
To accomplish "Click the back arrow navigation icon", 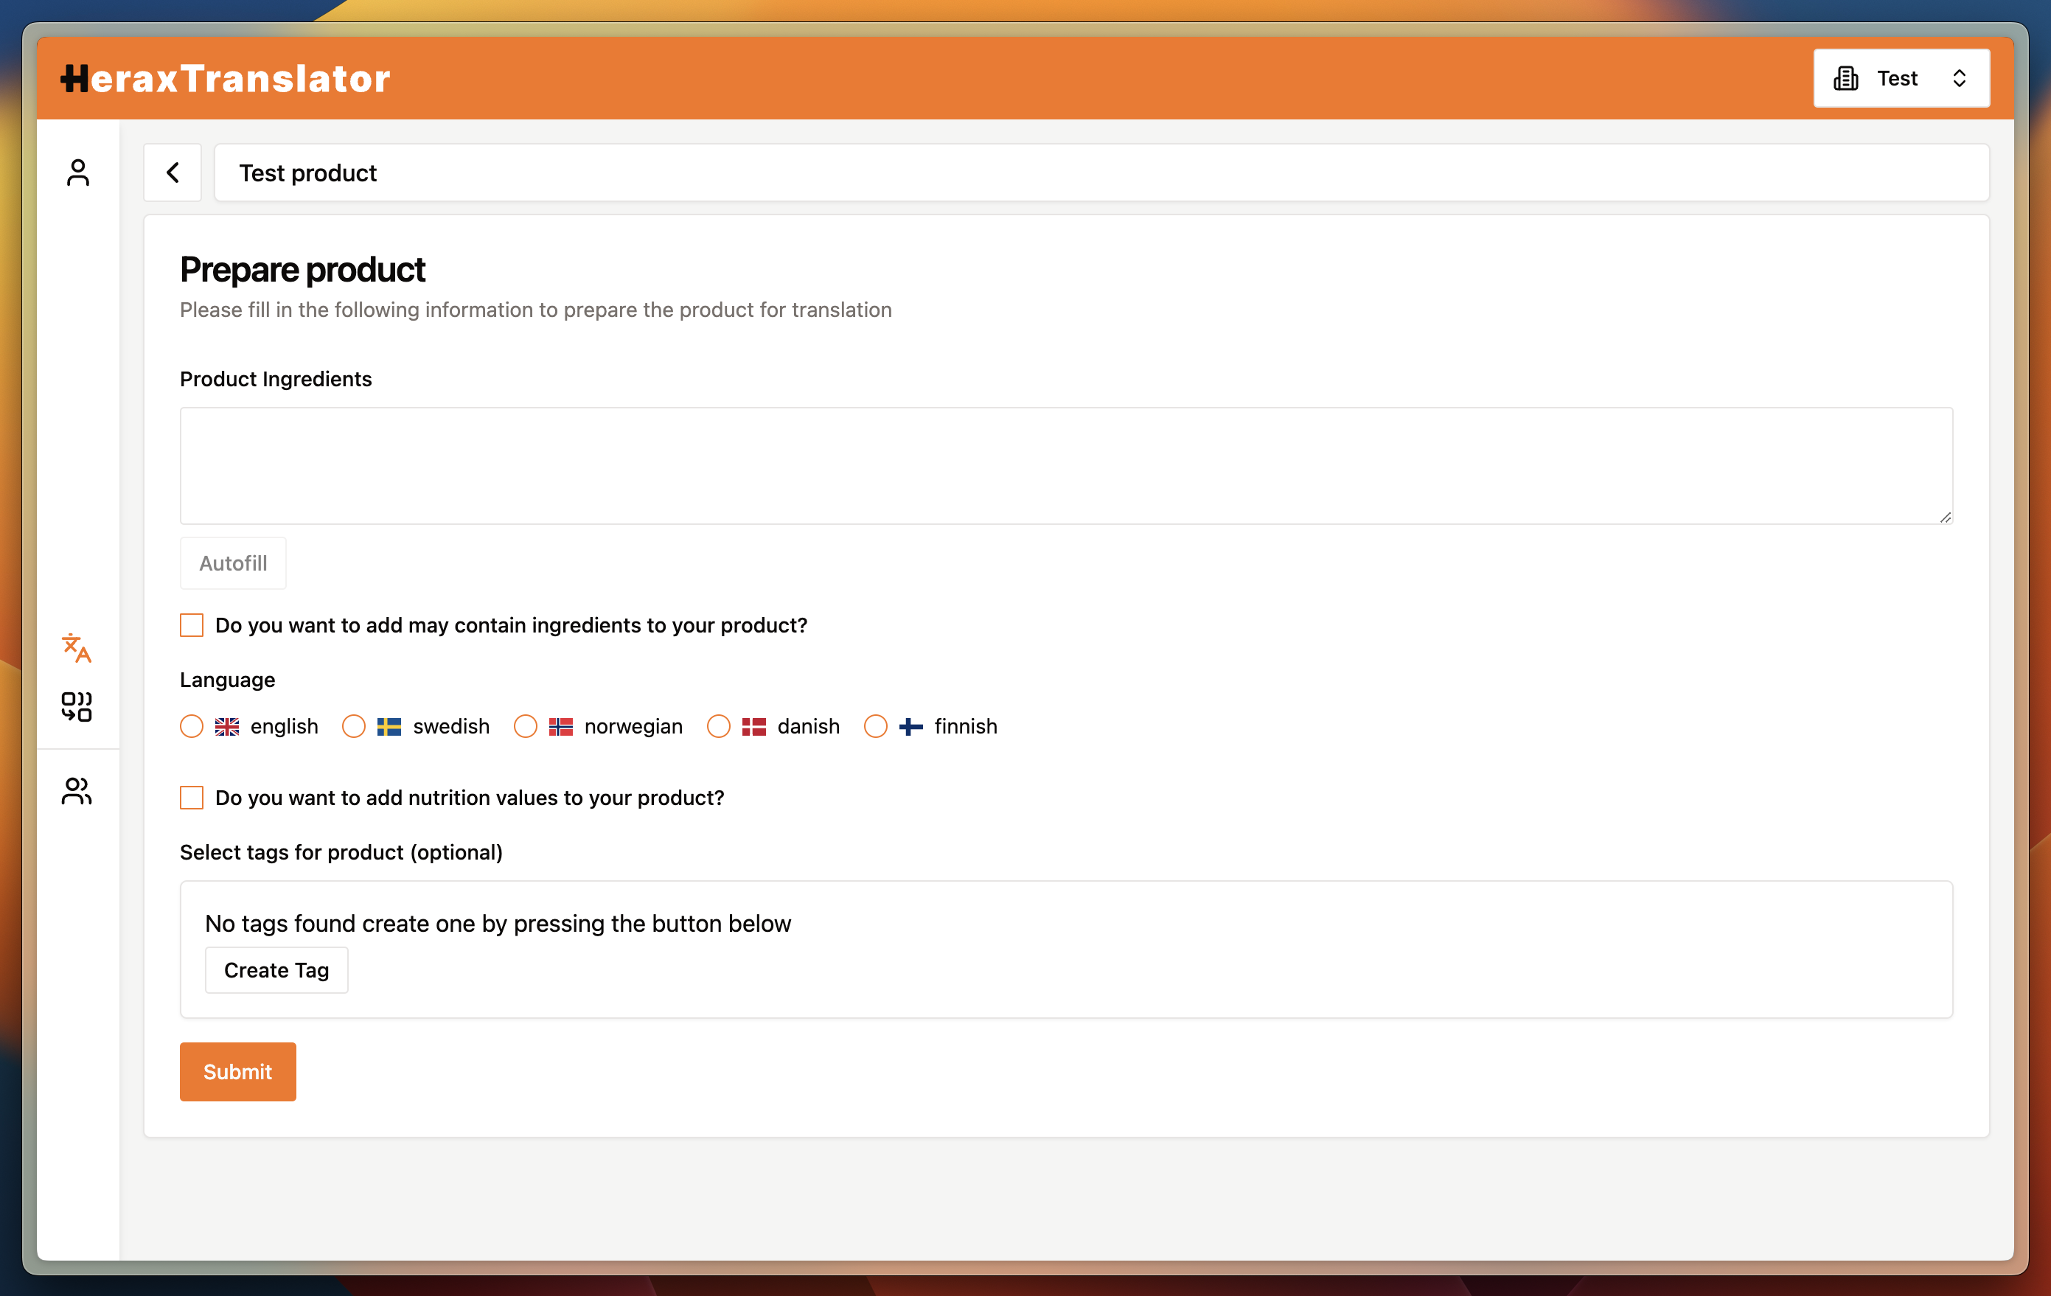I will [x=173, y=172].
